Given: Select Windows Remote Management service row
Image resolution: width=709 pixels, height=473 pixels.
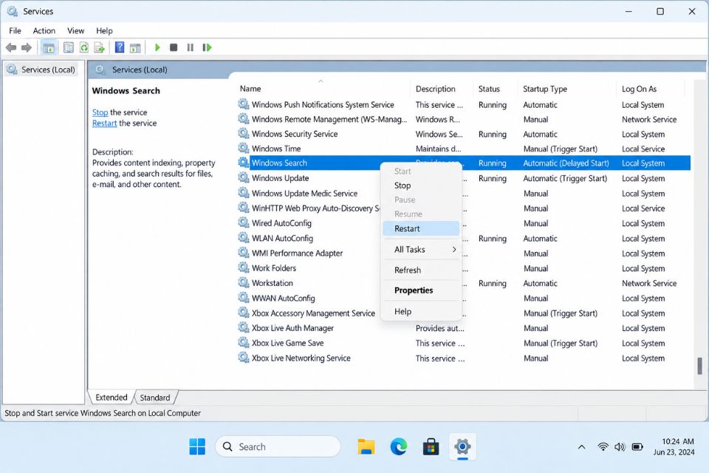Looking at the screenshot, I should tap(464, 120).
